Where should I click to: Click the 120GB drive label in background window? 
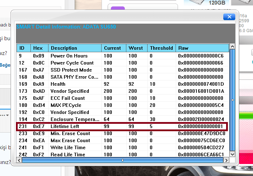pos(217,3)
